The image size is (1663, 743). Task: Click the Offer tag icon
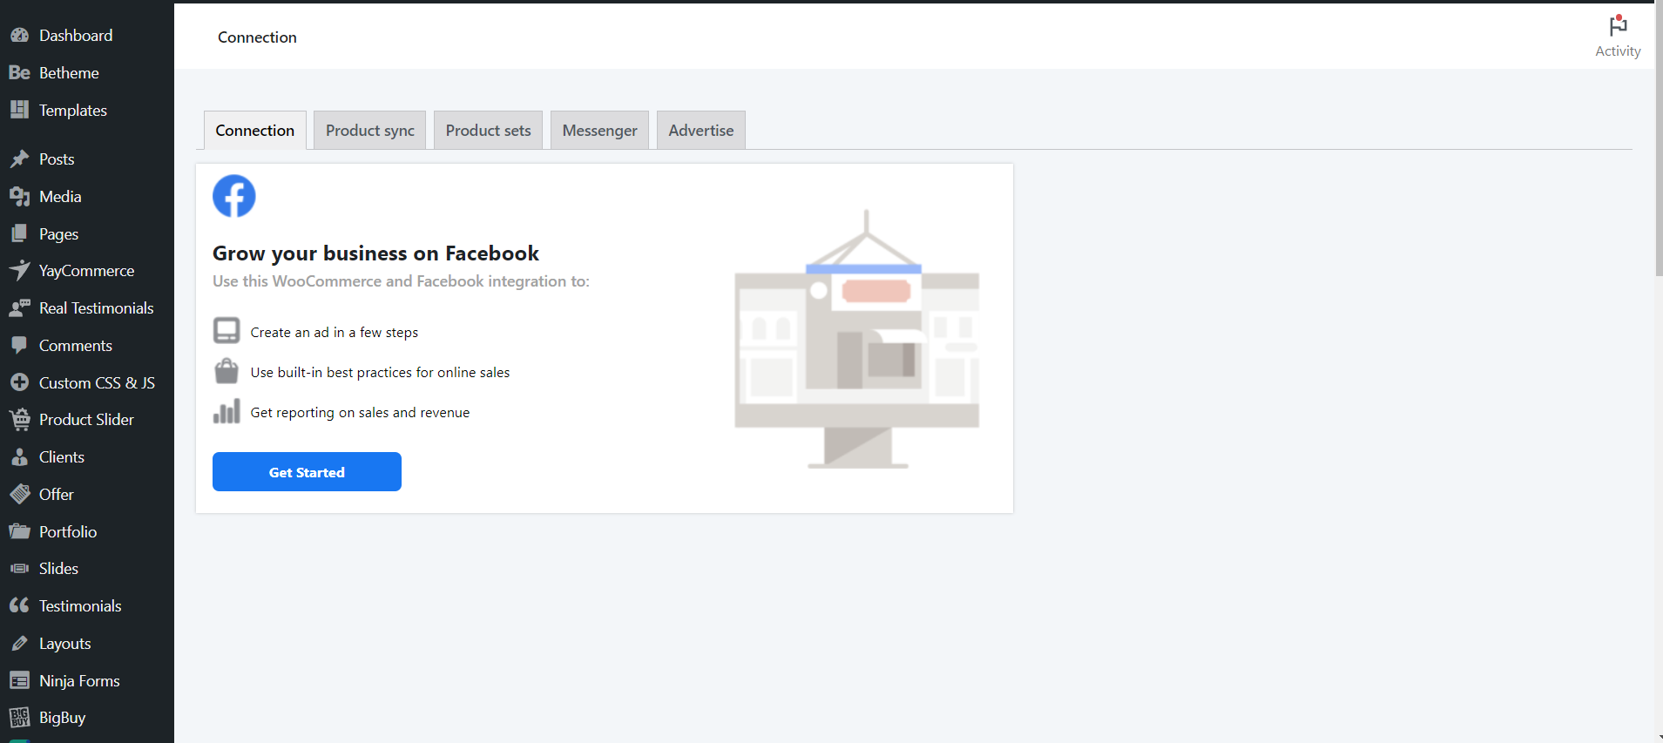19,494
